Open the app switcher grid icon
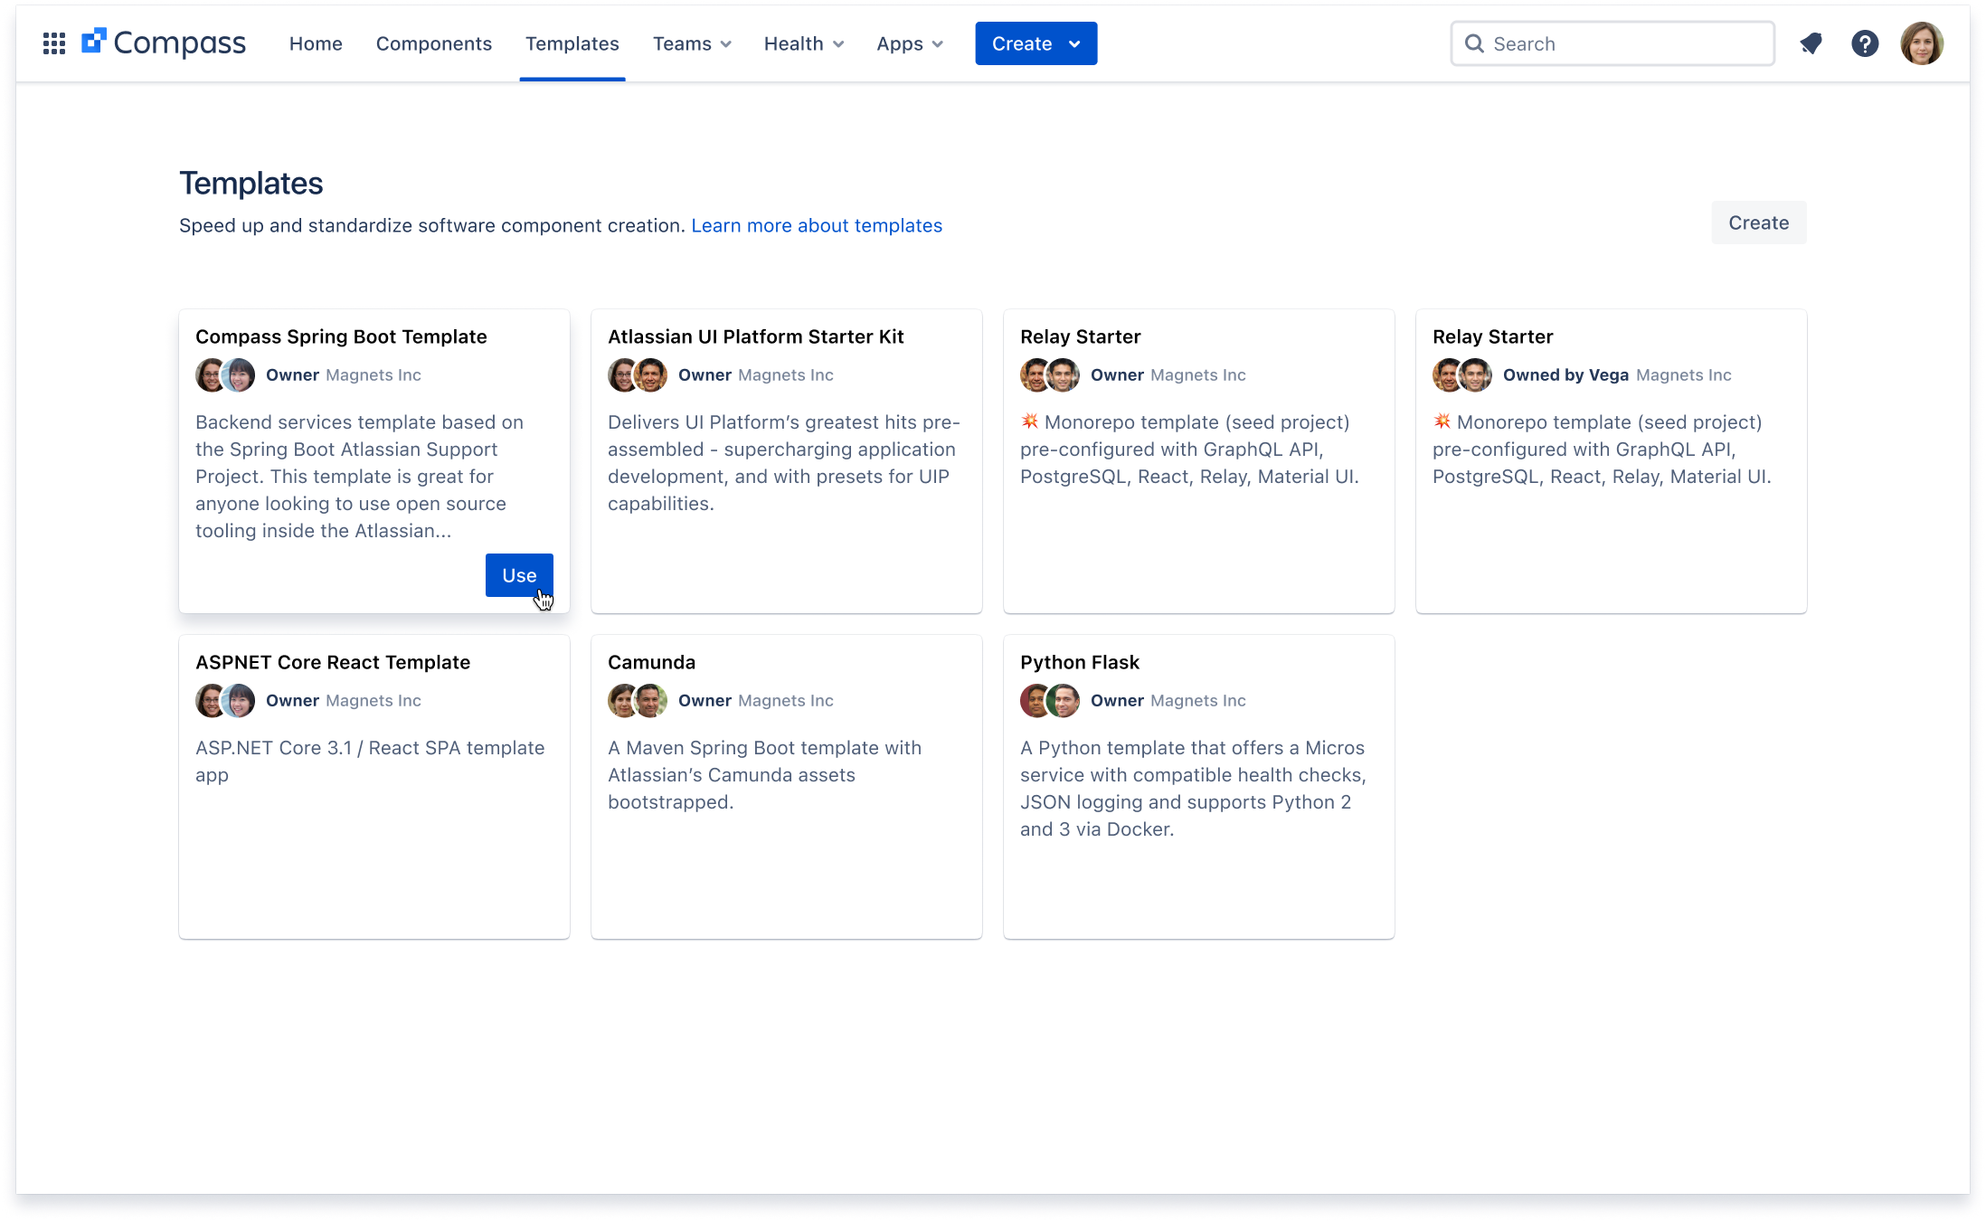 [54, 43]
